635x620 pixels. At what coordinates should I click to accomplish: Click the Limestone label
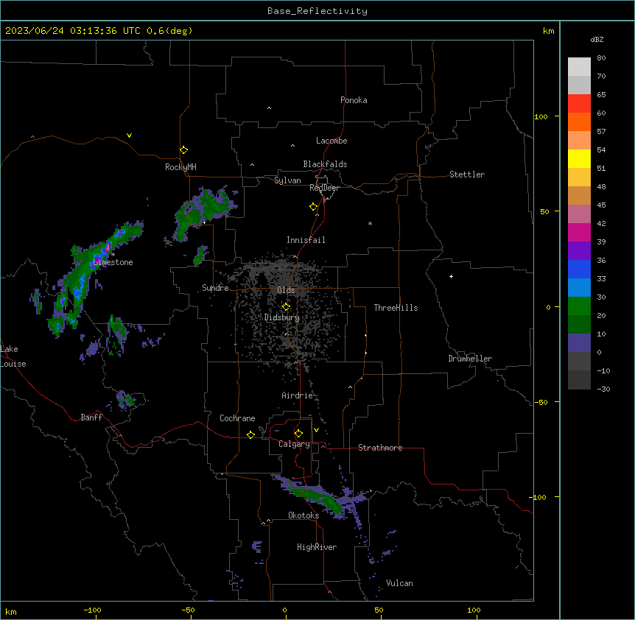point(113,262)
